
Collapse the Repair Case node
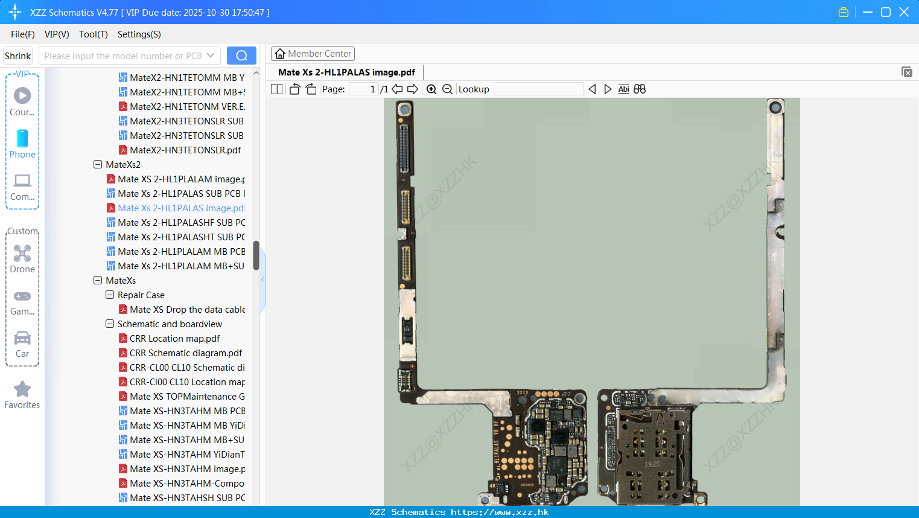pyautogui.click(x=110, y=295)
